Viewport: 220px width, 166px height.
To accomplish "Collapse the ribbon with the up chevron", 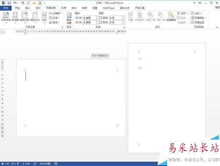I will click(217, 27).
